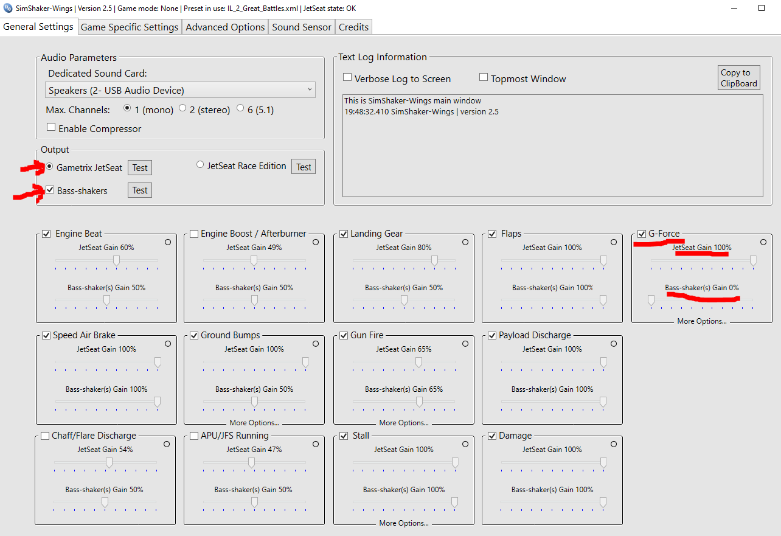Enable Engine Boost / Afterburner effect
The image size is (781, 536).
coord(194,234)
